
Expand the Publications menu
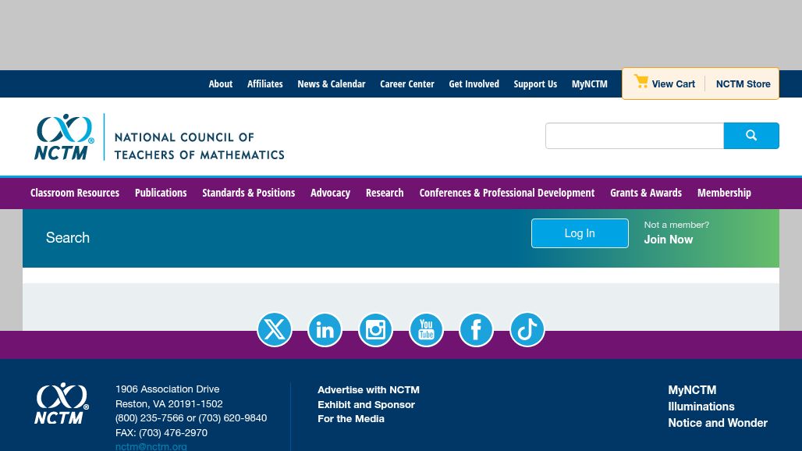click(161, 193)
